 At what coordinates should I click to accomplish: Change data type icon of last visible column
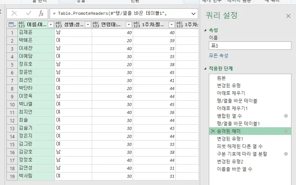tap(180, 25)
